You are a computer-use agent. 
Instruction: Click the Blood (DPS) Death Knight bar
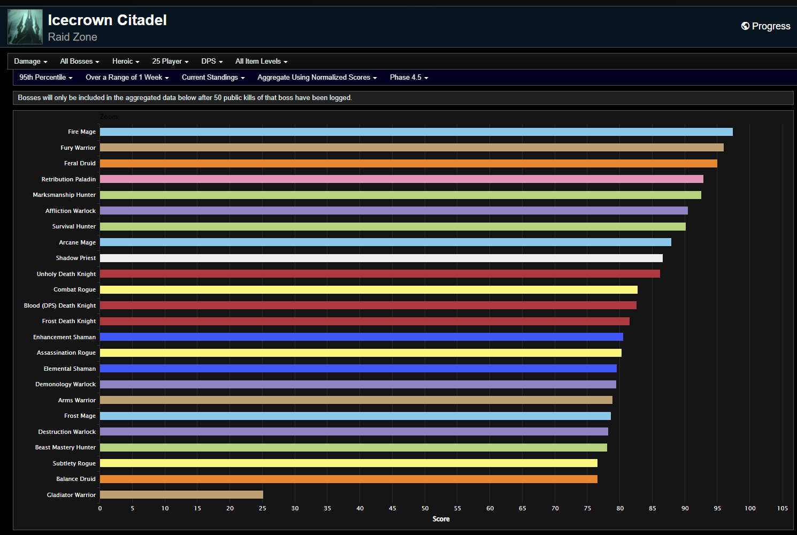368,305
